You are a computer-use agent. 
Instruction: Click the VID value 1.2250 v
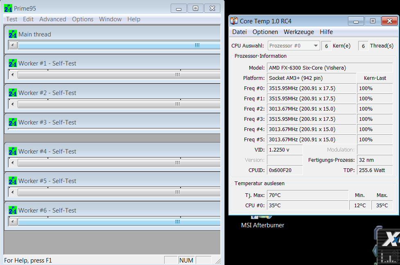[x=285, y=149]
